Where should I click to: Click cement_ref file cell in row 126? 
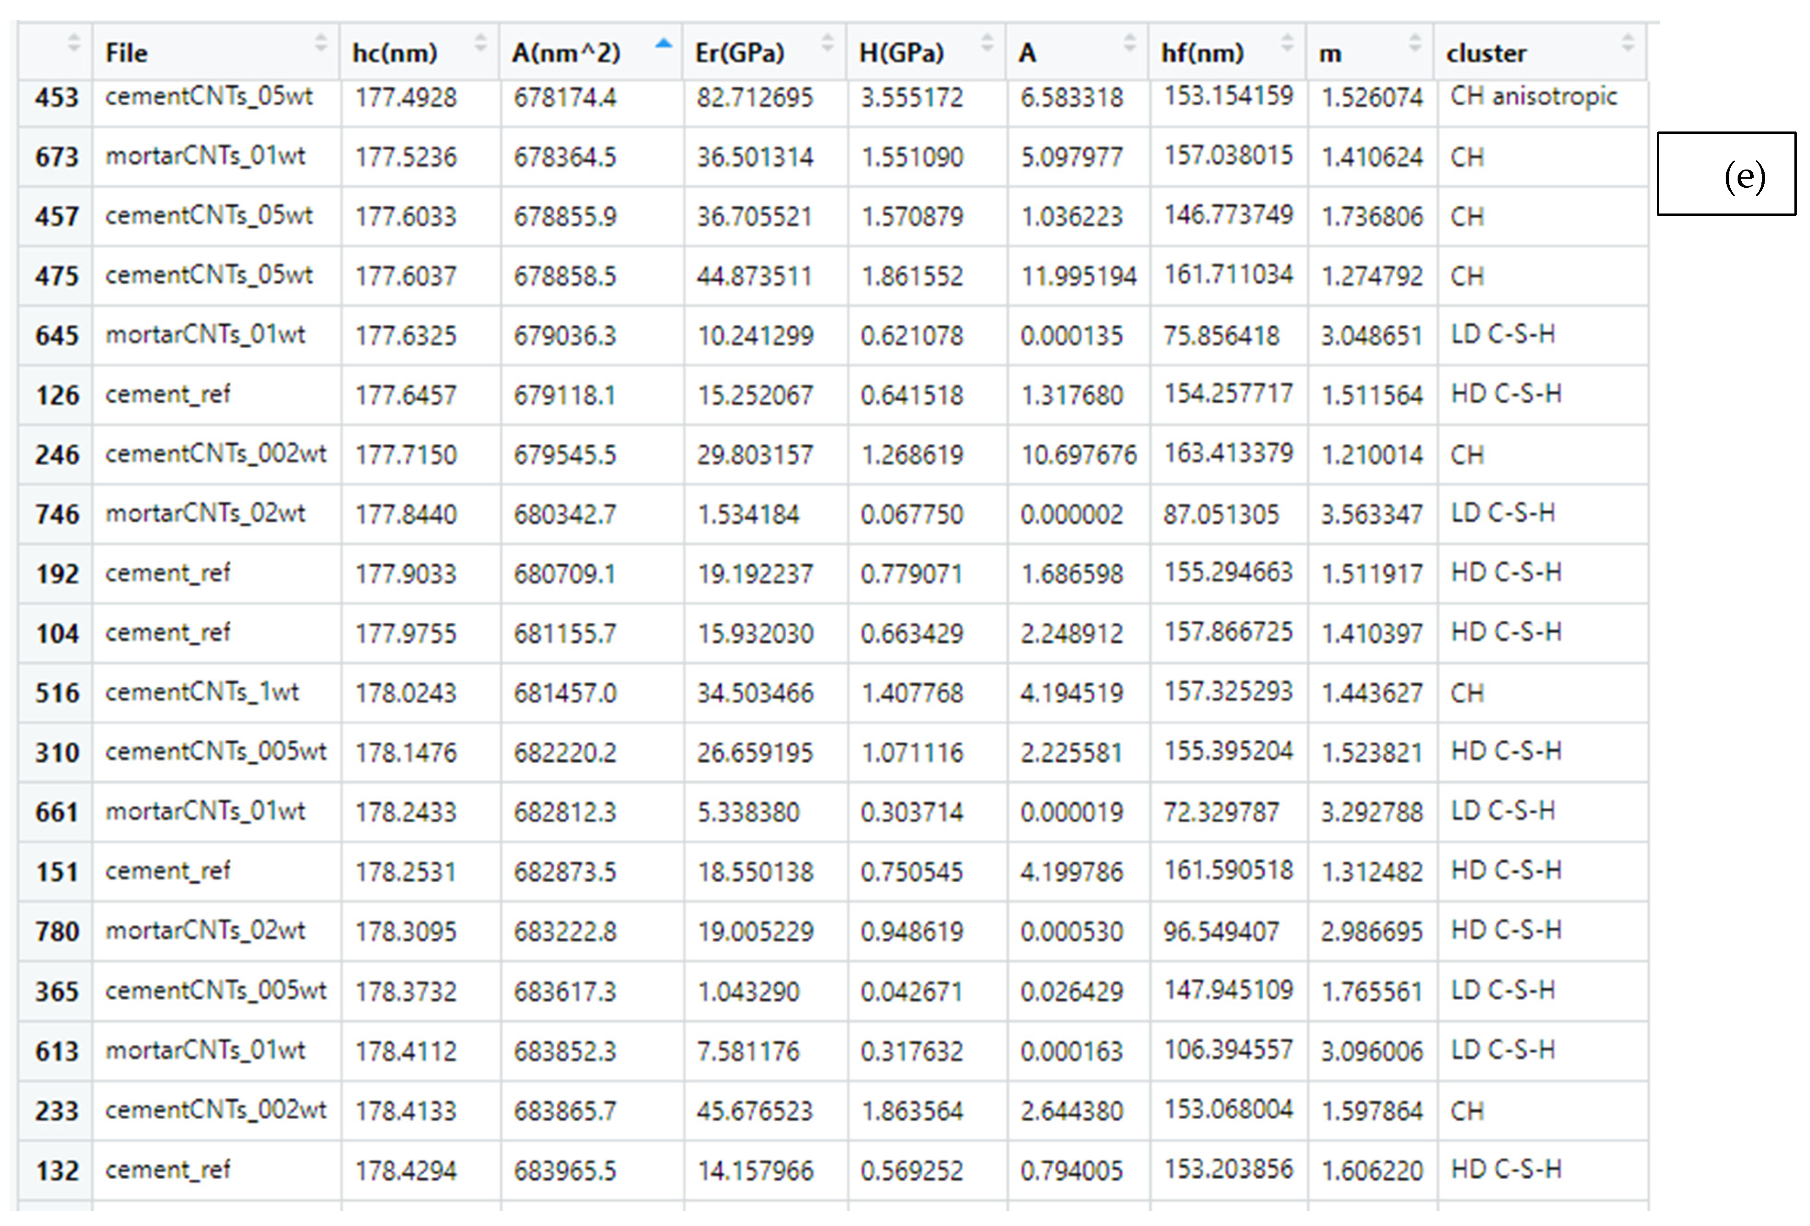coord(168,395)
